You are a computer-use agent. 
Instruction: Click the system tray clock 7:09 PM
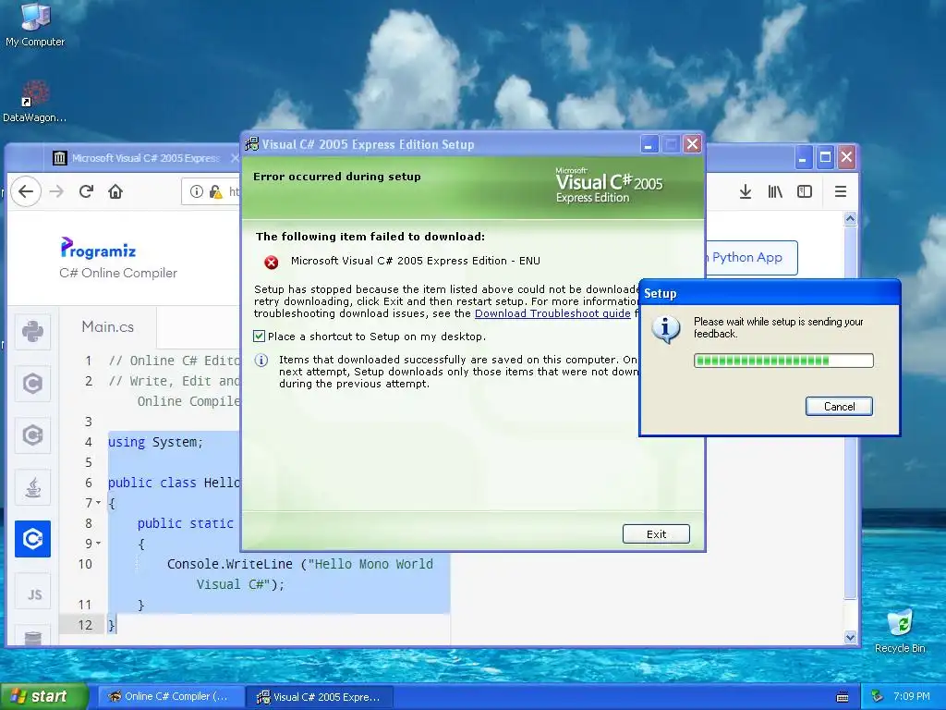point(911,696)
